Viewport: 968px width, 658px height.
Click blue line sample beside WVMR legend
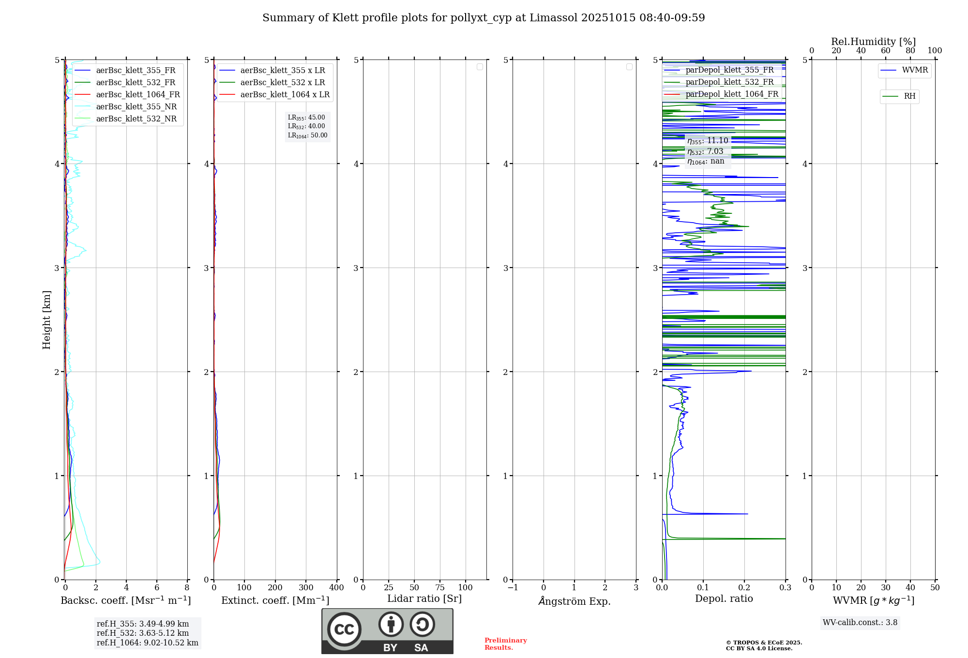pos(889,71)
